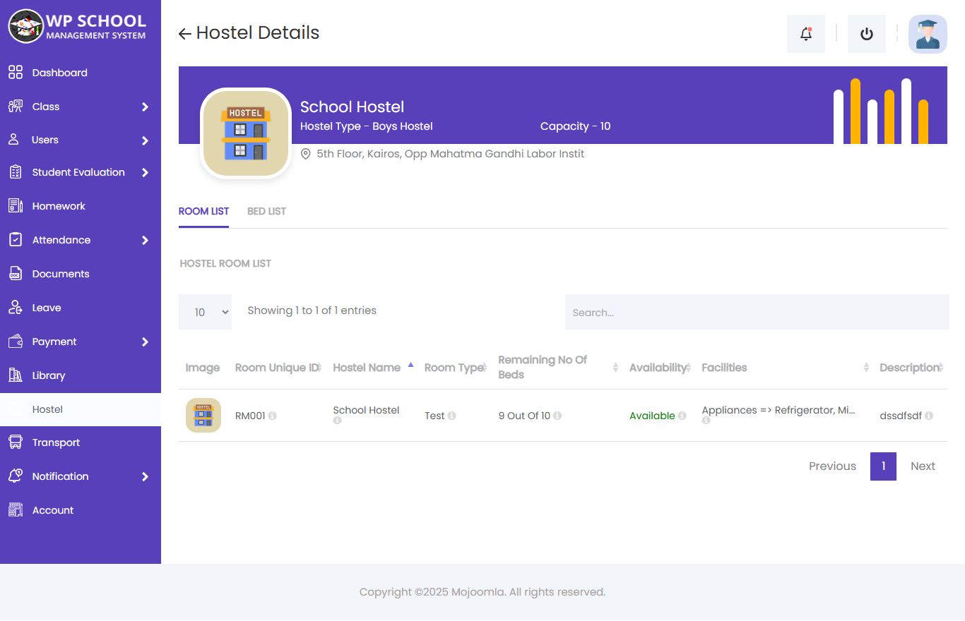Click the 'Showing 1 to 1 of 1 entries' text
This screenshot has height=621, width=965.
point(312,310)
